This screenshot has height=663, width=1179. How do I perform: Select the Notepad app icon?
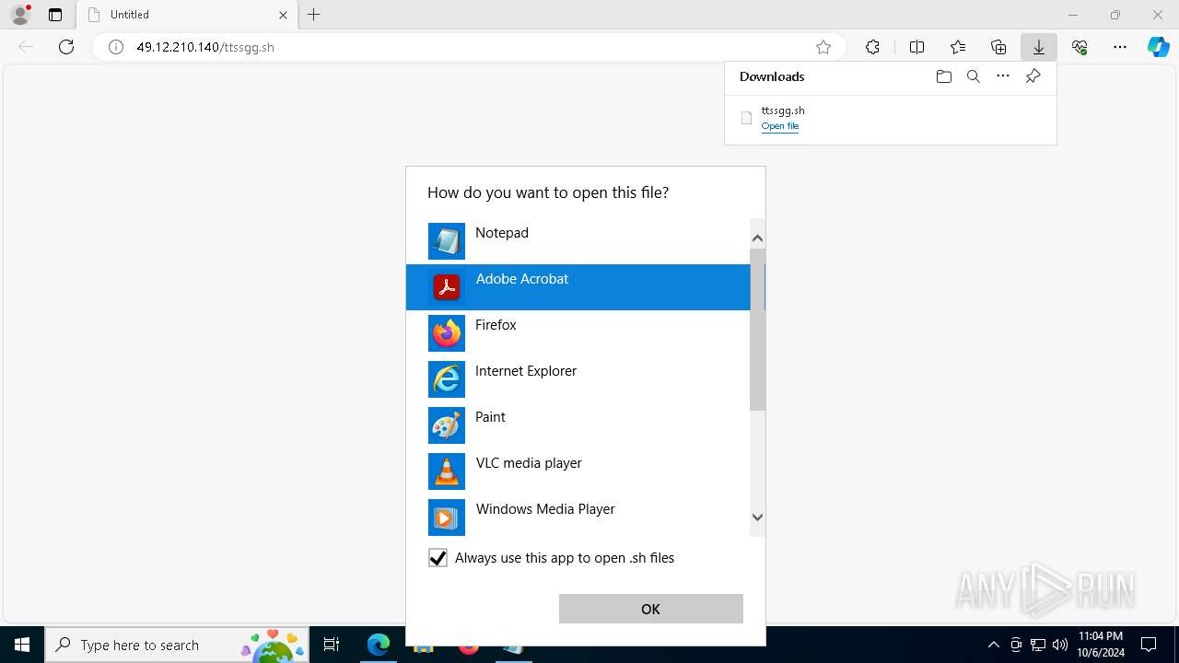coord(447,241)
